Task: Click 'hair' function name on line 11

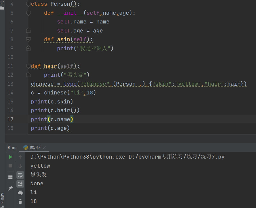Action: (50, 66)
